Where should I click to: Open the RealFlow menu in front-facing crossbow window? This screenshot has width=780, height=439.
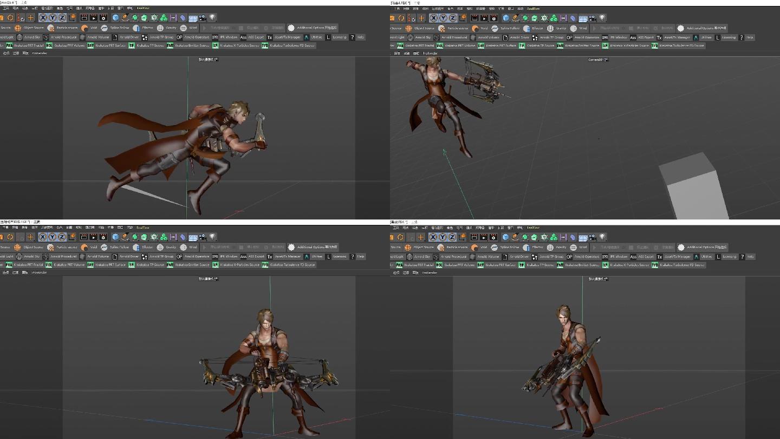tap(143, 228)
